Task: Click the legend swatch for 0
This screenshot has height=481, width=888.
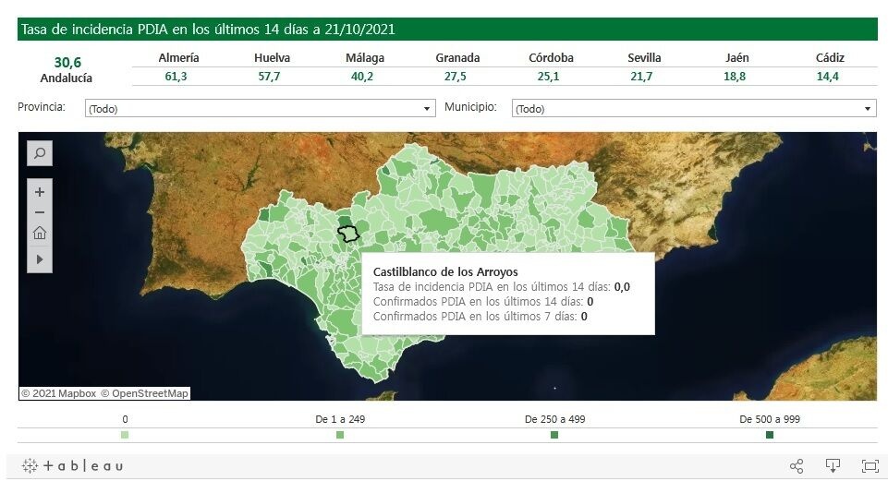Action: [125, 435]
